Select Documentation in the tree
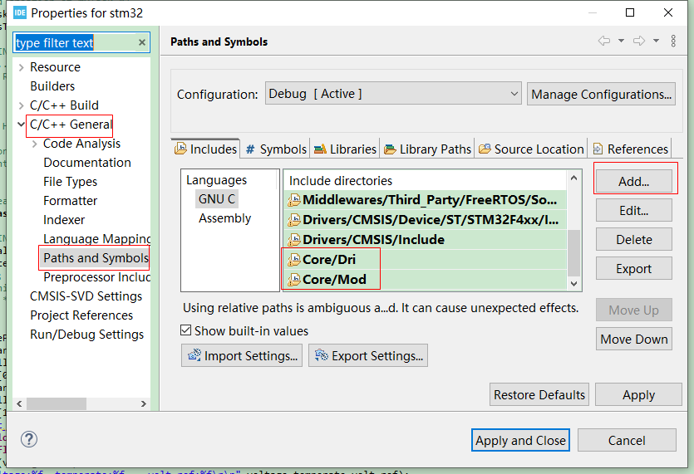The width and height of the screenshot is (694, 474). click(x=87, y=163)
